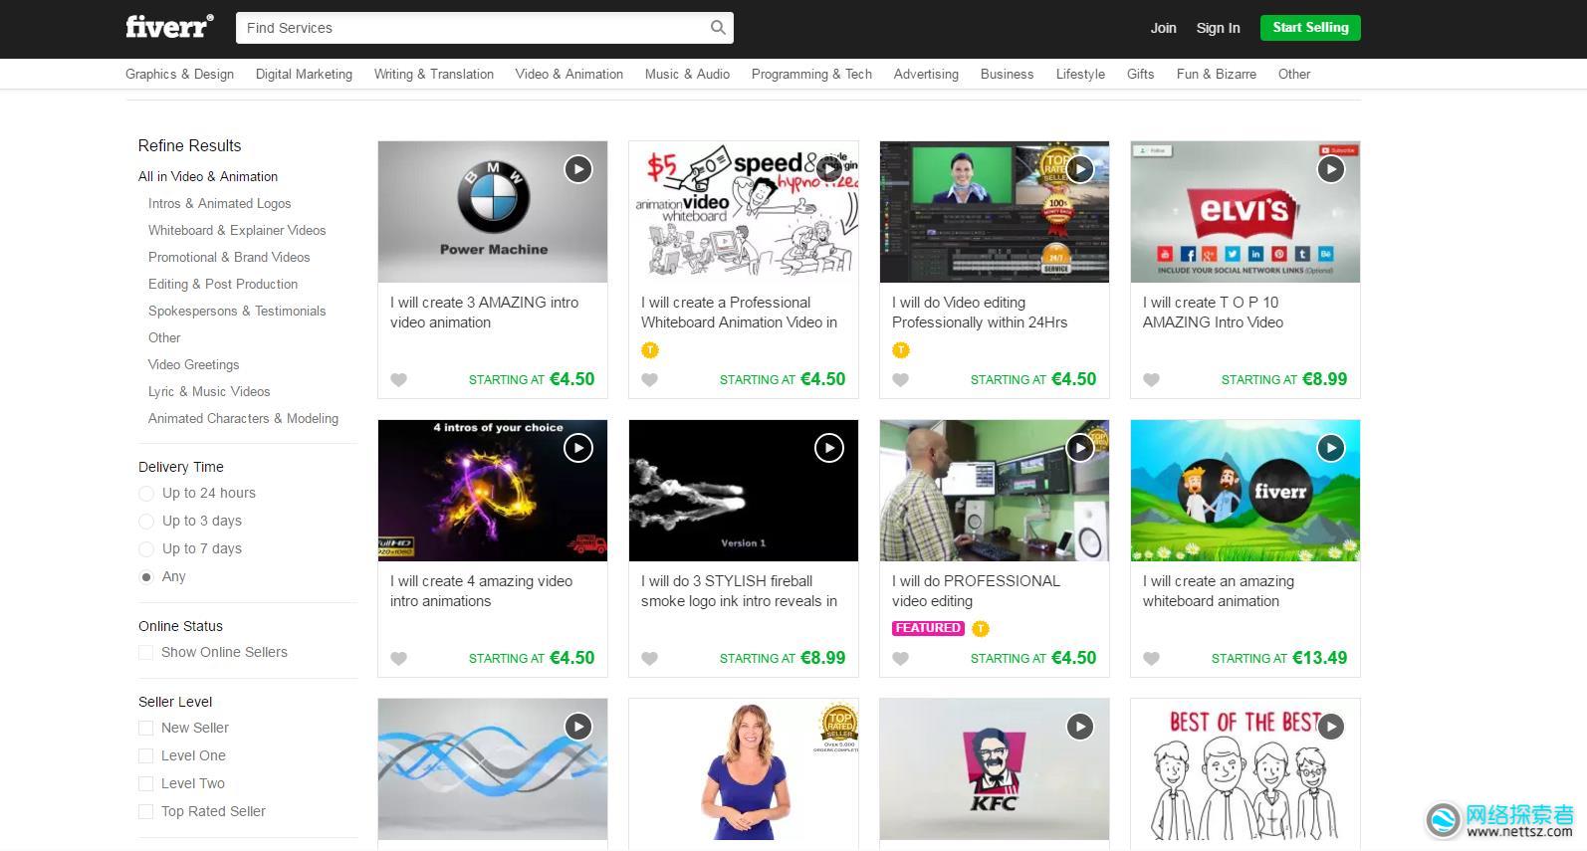Viewport: 1587px width, 851px height.
Task: Open Graphics & Design category menu
Action: 179,74
